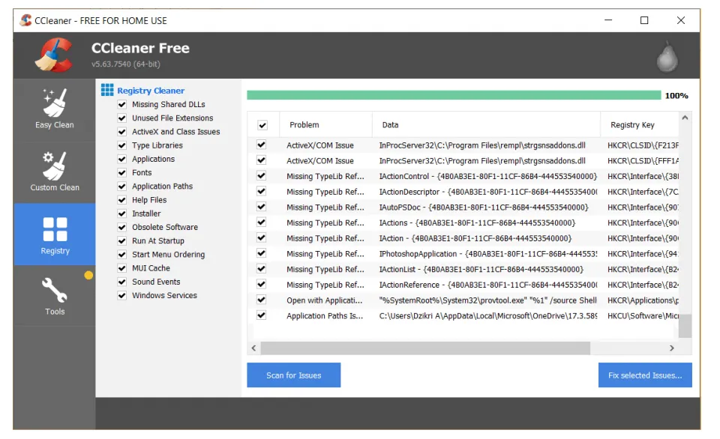Select the IActionDescriptor data cell
720x439 pixels.
tap(488, 192)
